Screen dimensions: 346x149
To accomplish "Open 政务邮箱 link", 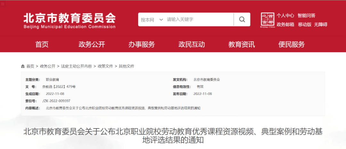I will 285,24.
